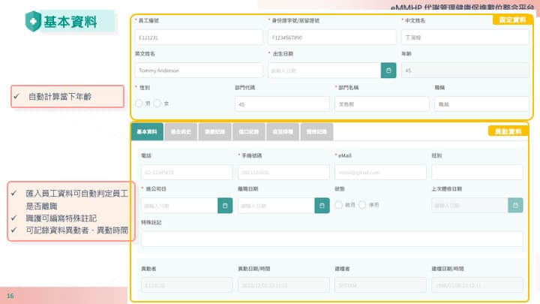Open the last greyed tab in the row
The image size is (540, 304).
(x=316, y=132)
